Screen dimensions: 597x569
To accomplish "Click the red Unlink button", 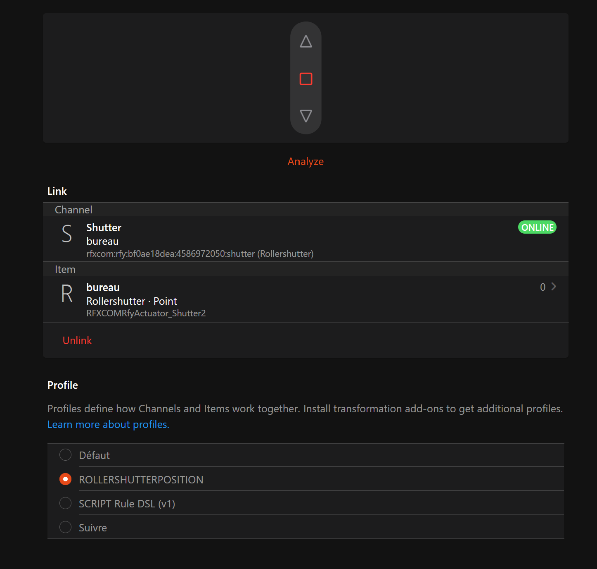I will [x=77, y=340].
